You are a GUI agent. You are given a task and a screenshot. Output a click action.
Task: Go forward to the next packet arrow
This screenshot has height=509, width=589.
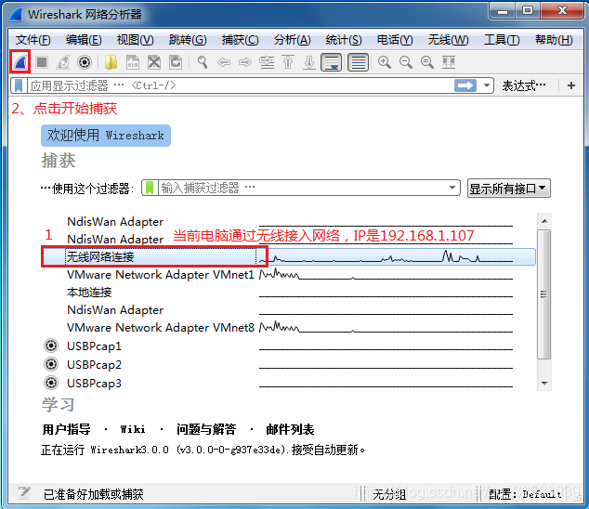tap(245, 62)
